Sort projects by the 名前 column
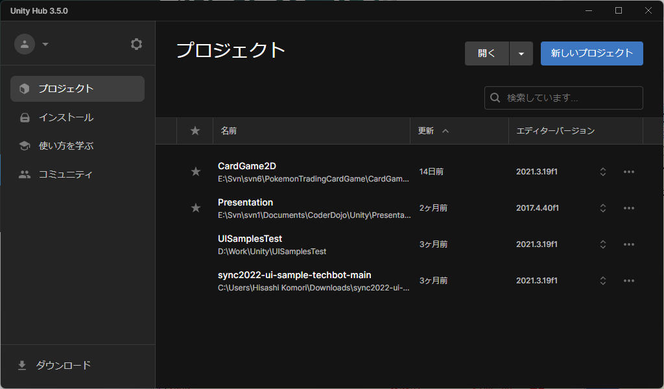The width and height of the screenshot is (664, 389). coord(229,130)
